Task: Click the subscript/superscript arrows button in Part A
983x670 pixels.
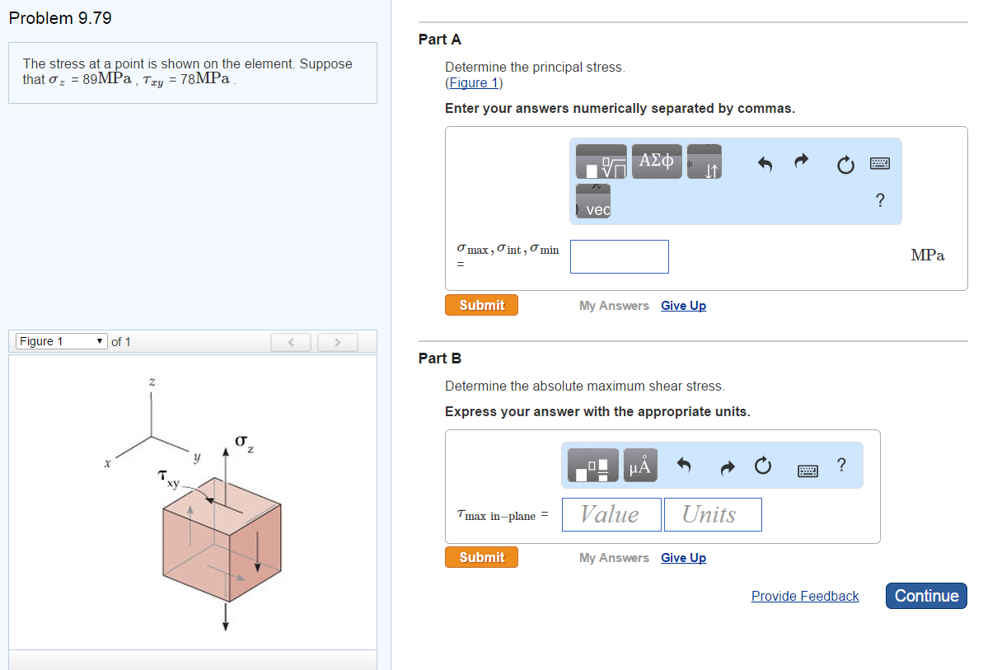Action: point(704,162)
